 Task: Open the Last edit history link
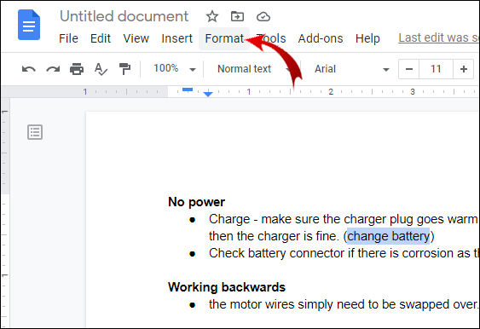[x=439, y=38]
